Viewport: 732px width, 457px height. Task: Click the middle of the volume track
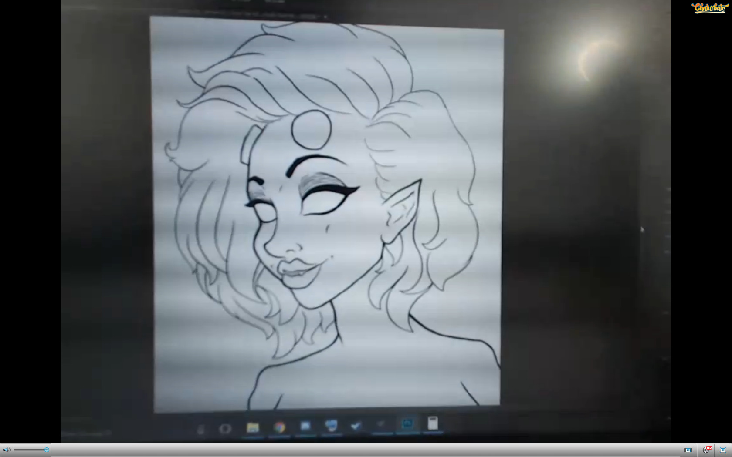30,450
